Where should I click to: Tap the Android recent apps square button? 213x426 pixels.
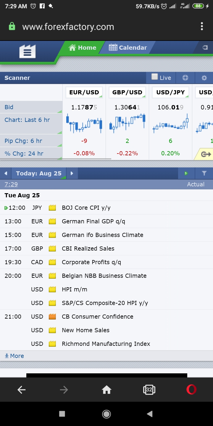point(62,414)
